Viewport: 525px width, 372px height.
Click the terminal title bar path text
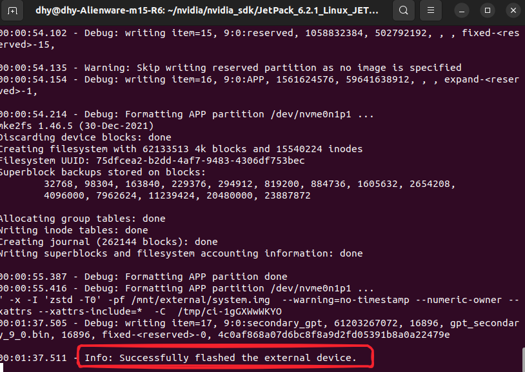pos(212,10)
